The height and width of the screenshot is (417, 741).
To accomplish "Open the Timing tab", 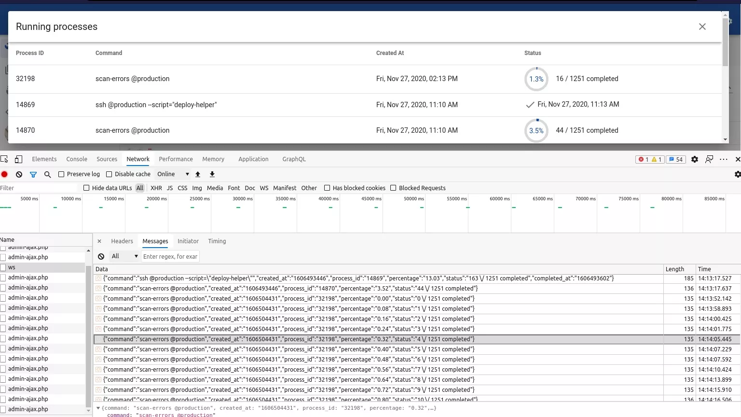I will [217, 241].
